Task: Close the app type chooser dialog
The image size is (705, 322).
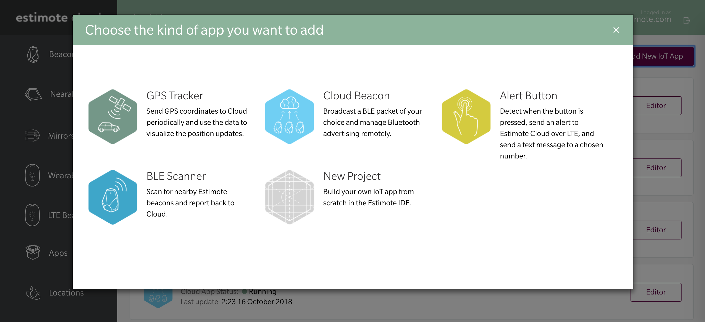Action: tap(616, 30)
